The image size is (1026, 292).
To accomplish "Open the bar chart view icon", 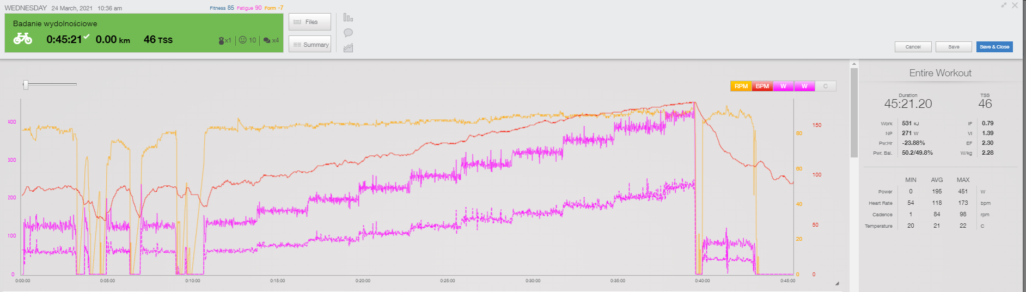I will (348, 18).
